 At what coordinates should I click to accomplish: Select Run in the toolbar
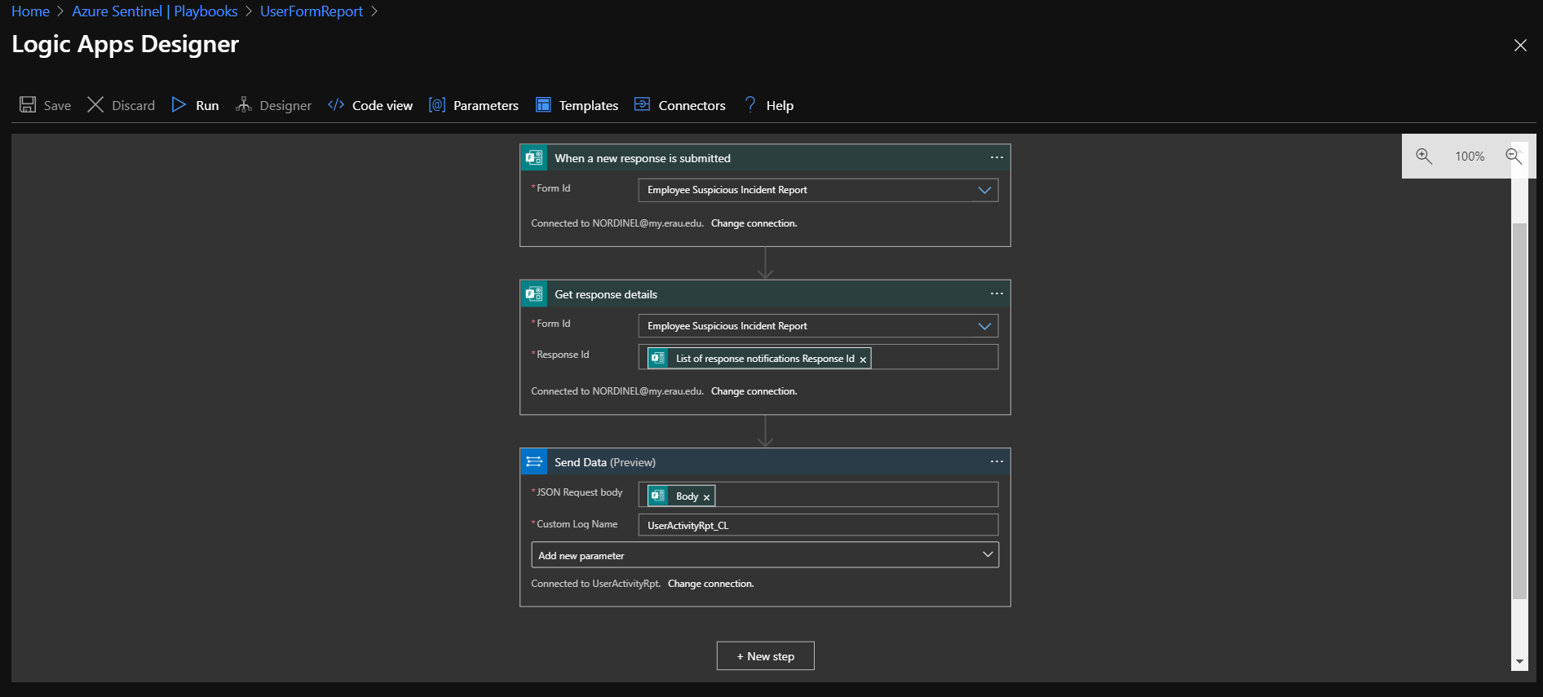(x=207, y=105)
